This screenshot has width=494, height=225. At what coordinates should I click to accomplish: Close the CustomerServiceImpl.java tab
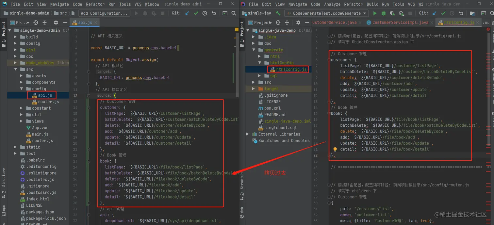(x=432, y=23)
